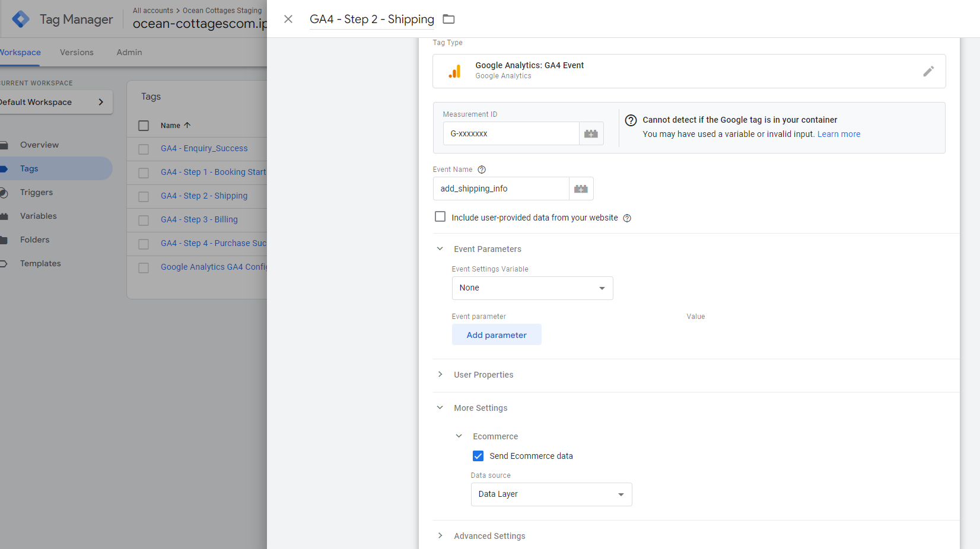Switch to the Versions tab
The image size is (980, 549).
point(77,52)
